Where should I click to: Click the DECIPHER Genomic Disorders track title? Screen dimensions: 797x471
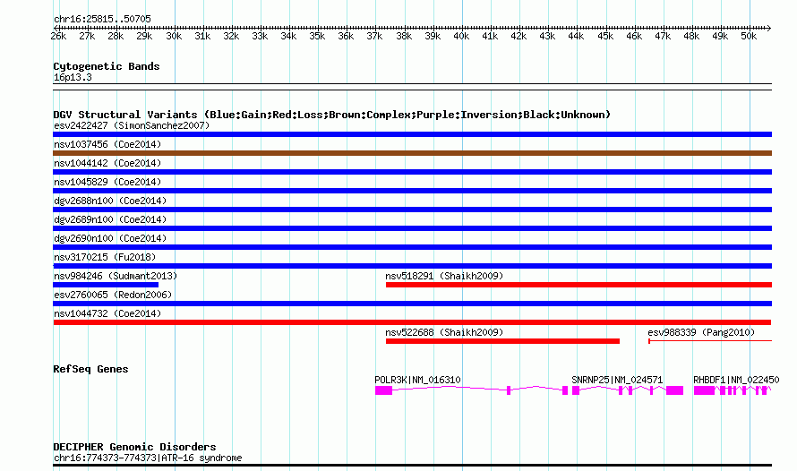(134, 447)
